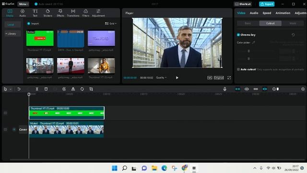Open the Filters panel

point(85,13)
